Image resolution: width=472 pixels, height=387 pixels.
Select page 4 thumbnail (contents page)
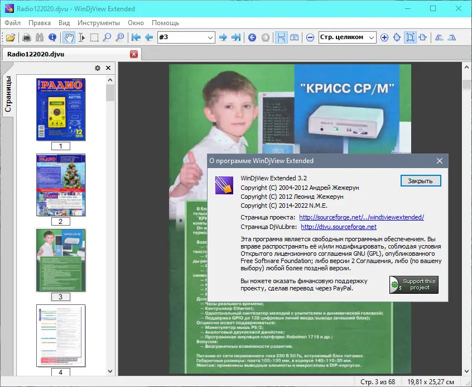click(x=61, y=336)
